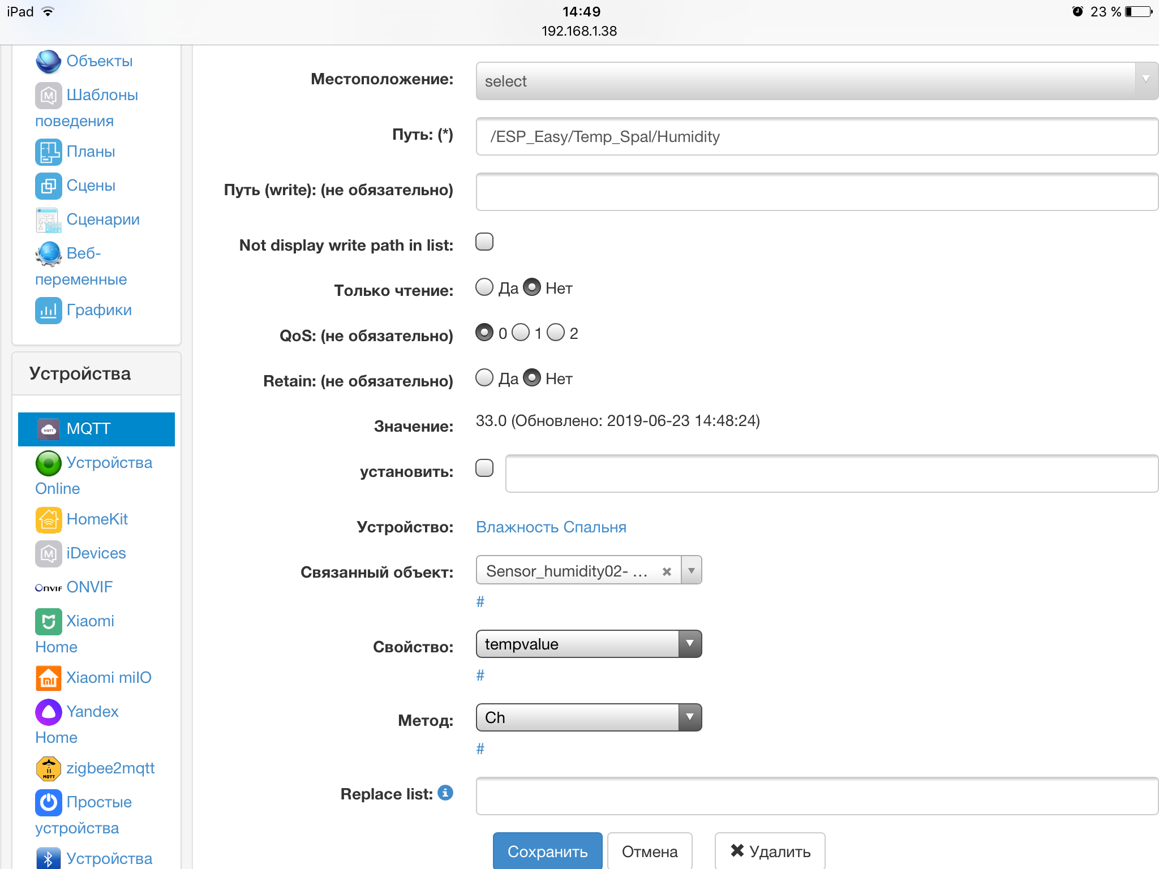1159x869 pixels.
Task: Click the Replace list info icon
Action: pyautogui.click(x=446, y=793)
